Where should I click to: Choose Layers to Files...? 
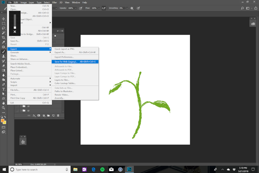click(x=75, y=80)
